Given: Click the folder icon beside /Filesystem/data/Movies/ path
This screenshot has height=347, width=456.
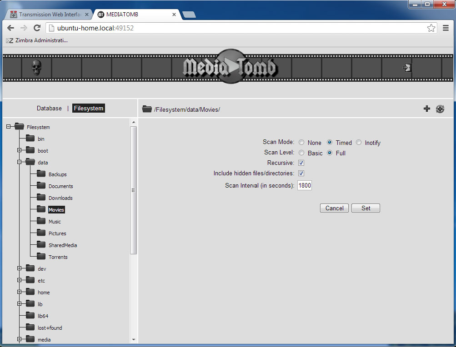Looking at the screenshot, I should 147,109.
